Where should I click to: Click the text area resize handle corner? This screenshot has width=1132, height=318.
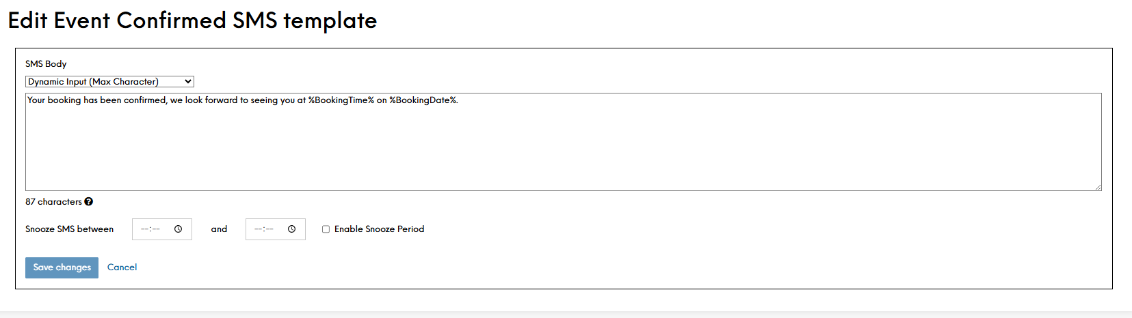click(x=1098, y=187)
